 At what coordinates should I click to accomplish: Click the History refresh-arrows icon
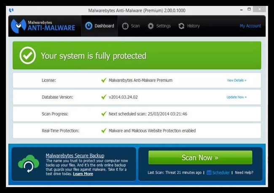(181, 26)
